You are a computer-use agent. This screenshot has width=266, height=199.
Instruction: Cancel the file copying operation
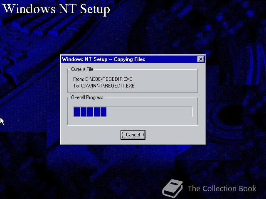(x=133, y=135)
